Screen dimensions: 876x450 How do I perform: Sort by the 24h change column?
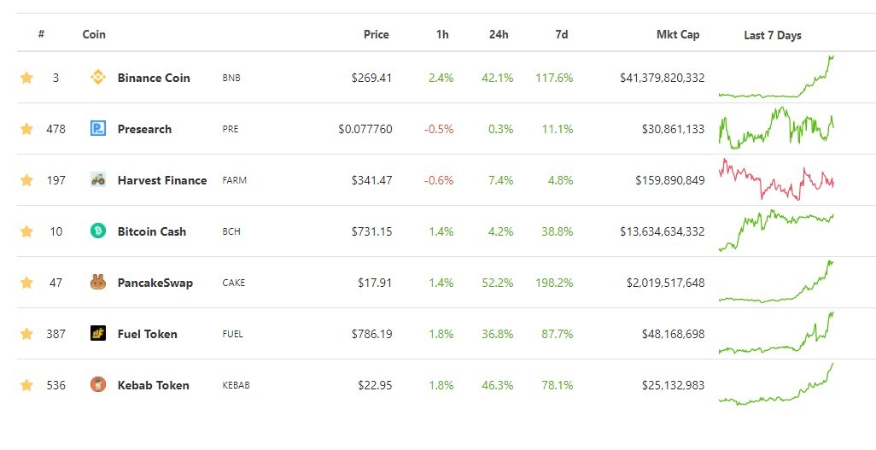(x=499, y=34)
